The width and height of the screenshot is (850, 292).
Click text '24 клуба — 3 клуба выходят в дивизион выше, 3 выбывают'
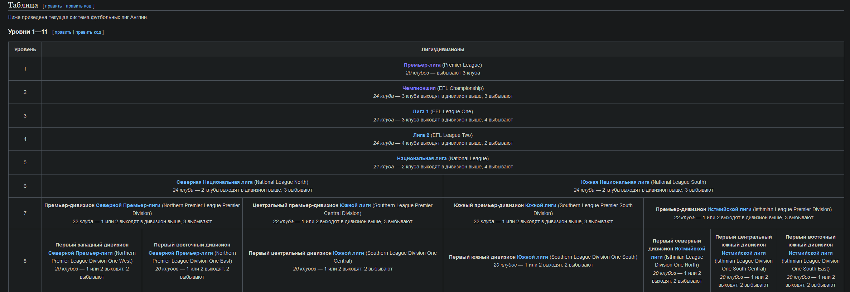coord(443,96)
